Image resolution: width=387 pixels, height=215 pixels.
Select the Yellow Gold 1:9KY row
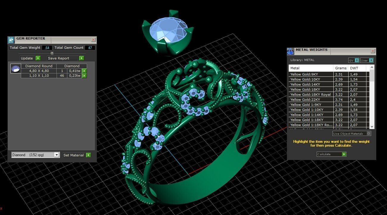tap(329, 105)
